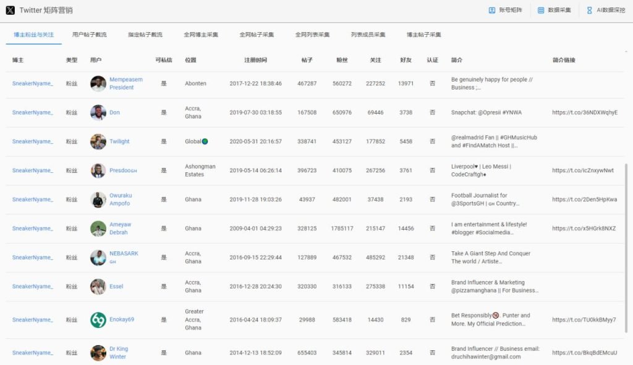The width and height of the screenshot is (633, 365).
Task: Click the X logo icon in header
Action: tap(11, 10)
